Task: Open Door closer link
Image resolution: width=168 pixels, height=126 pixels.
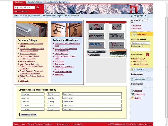Action: [59, 64]
